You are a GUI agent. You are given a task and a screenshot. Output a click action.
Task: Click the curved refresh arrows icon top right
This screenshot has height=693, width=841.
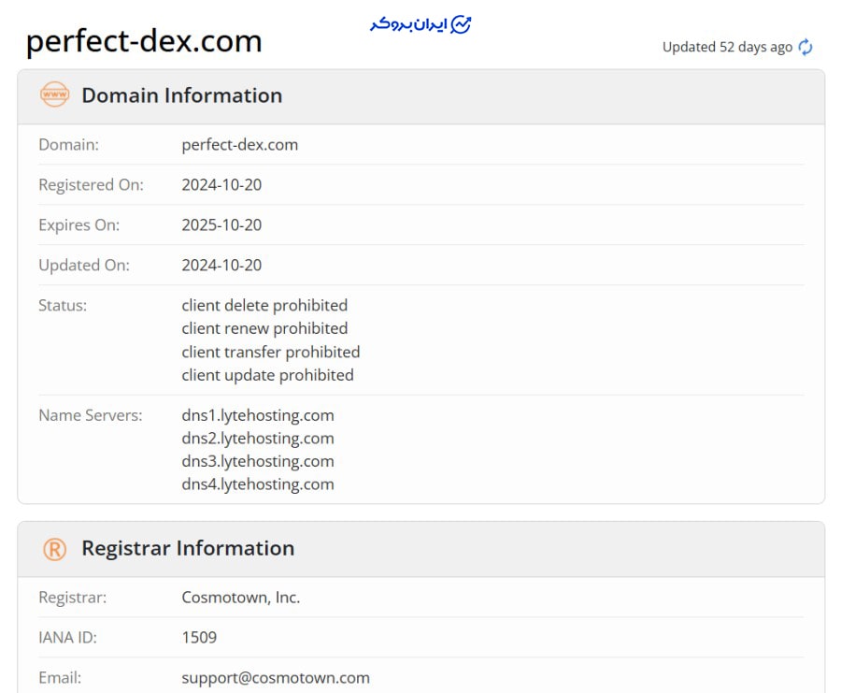(805, 46)
